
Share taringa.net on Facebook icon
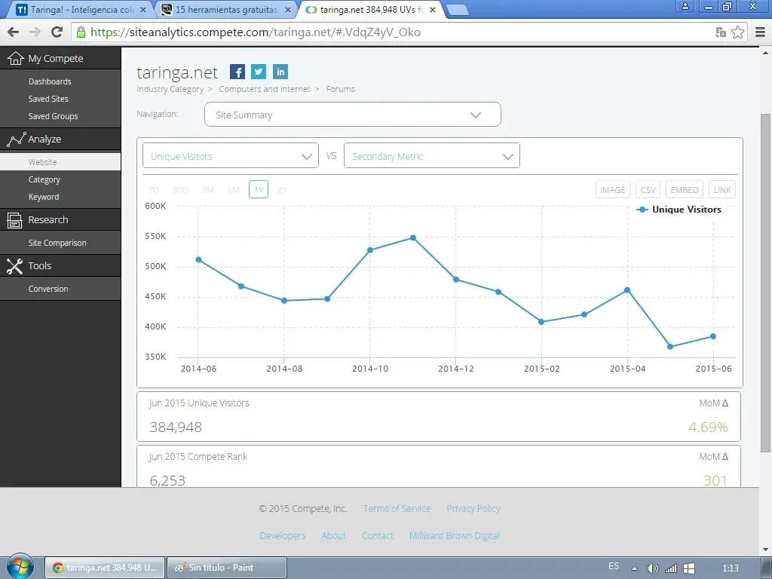point(237,72)
